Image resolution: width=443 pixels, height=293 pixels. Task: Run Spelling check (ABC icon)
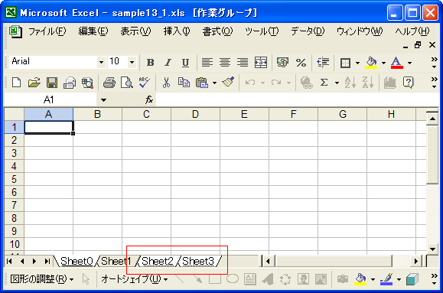pyautogui.click(x=145, y=83)
